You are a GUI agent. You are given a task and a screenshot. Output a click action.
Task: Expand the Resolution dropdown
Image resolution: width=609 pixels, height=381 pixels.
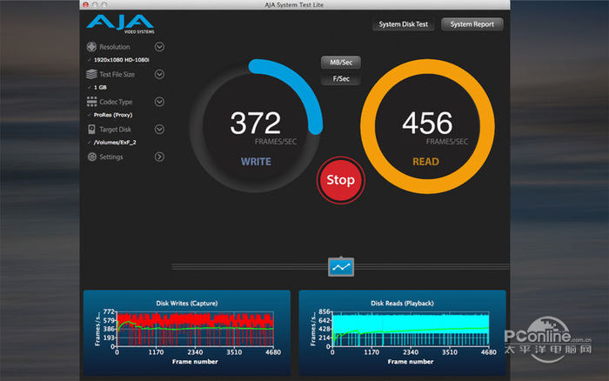tap(159, 47)
